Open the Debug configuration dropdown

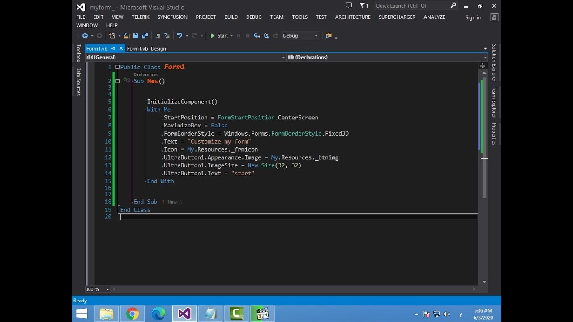pos(300,36)
